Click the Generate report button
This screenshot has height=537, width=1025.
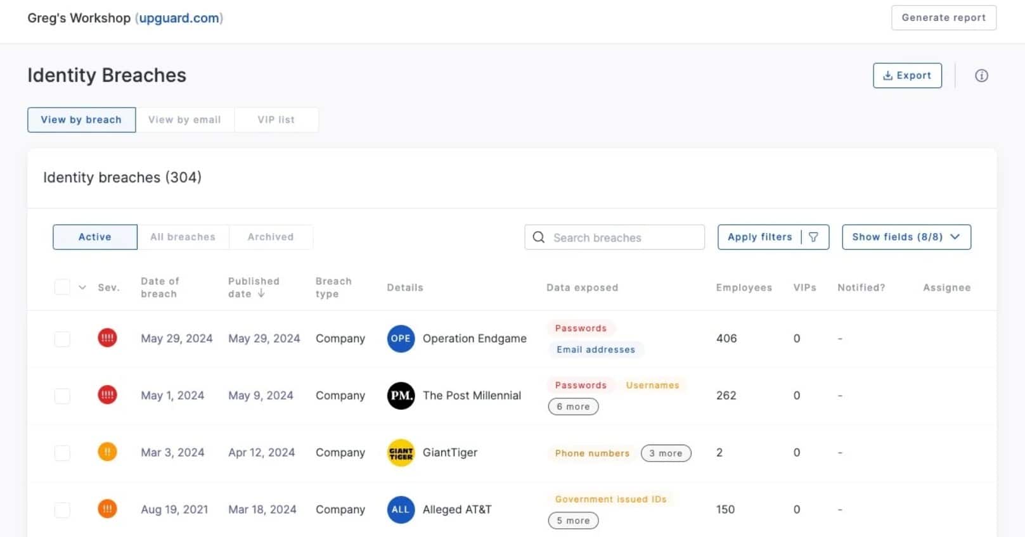tap(943, 18)
